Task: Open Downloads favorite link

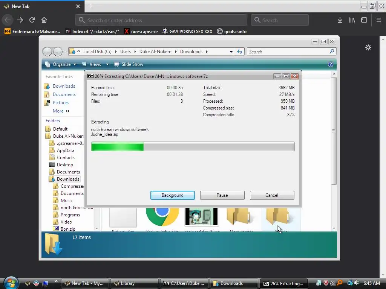Action: point(64,86)
